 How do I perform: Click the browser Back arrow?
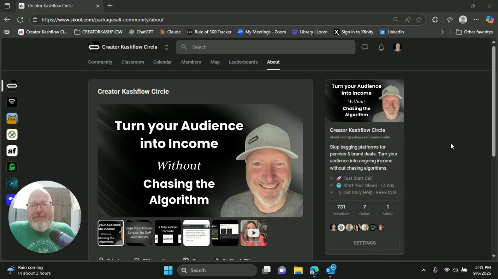click(7, 19)
